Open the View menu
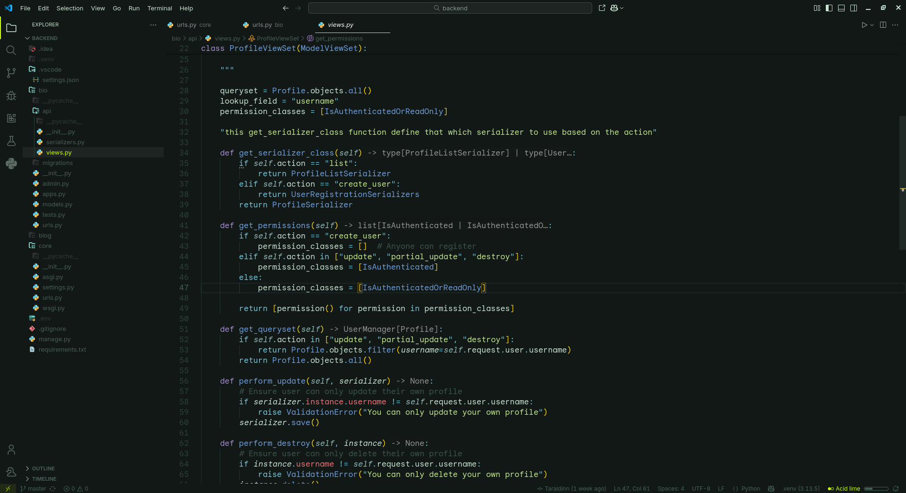Screen dimensions: 906x493 tap(98, 8)
